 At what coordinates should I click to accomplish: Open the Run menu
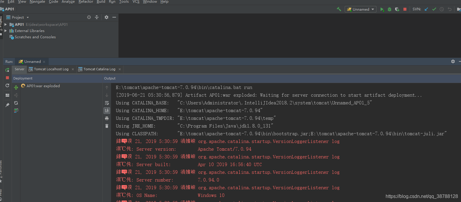click(x=112, y=1)
